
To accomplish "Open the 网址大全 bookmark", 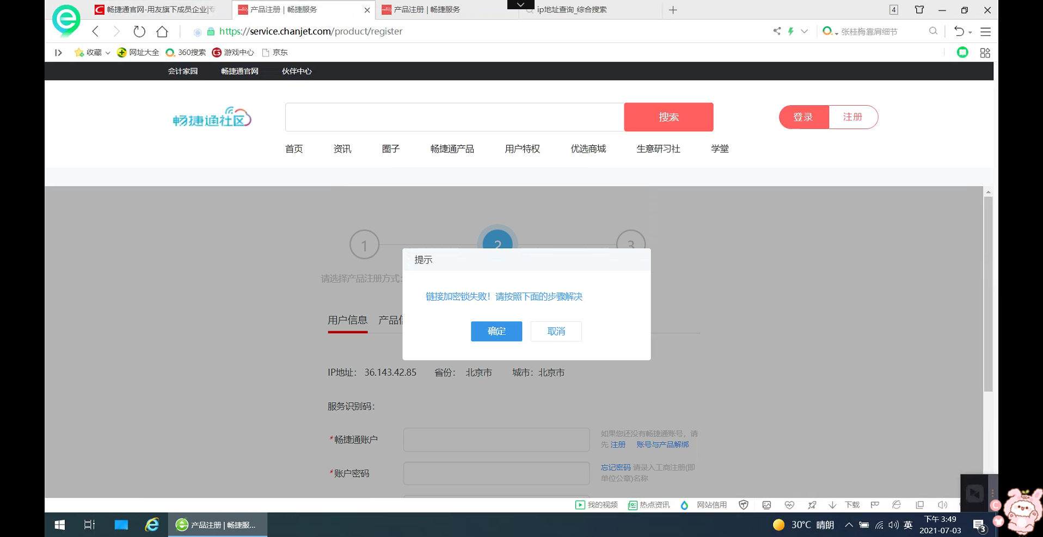I will tap(138, 52).
